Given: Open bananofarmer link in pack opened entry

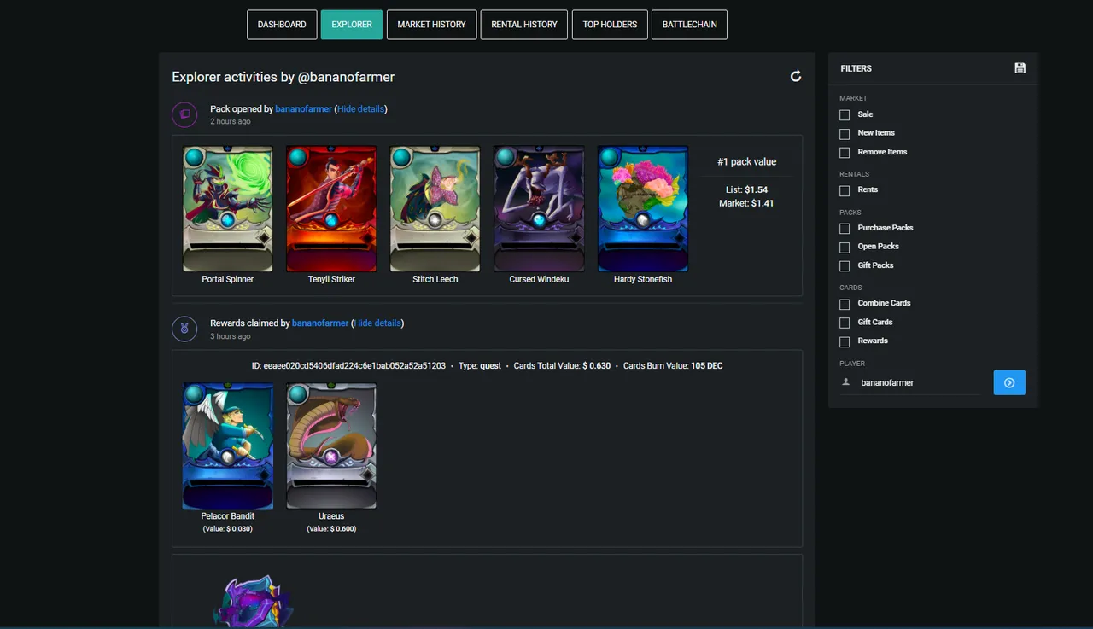Looking at the screenshot, I should coord(303,109).
